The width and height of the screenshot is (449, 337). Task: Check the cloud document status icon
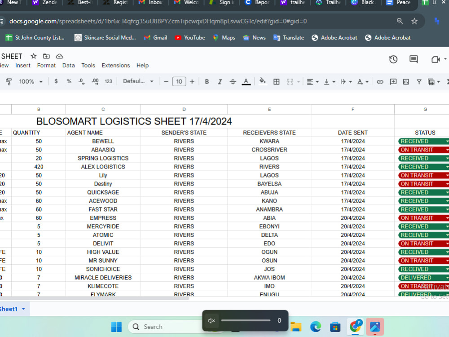click(x=59, y=56)
